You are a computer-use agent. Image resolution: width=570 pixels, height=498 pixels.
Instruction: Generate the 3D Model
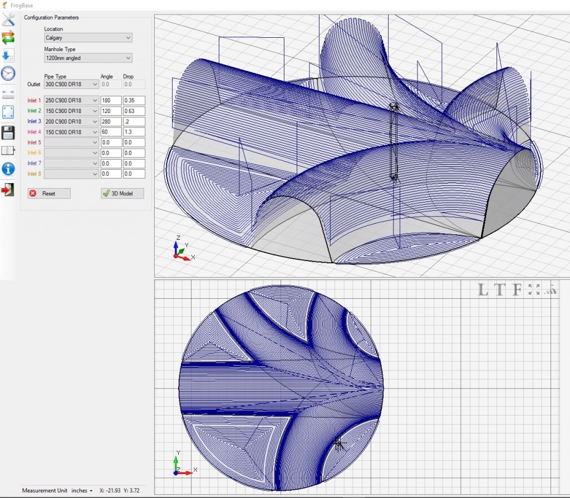point(121,193)
